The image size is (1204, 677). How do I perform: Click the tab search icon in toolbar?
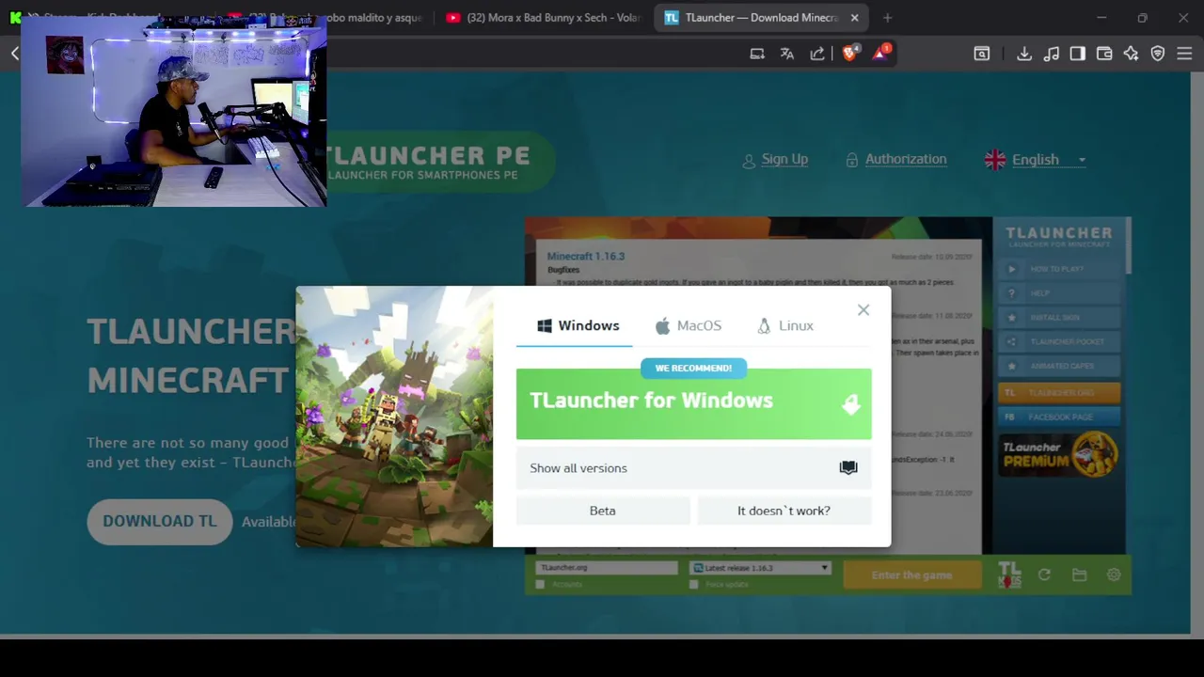(x=981, y=54)
